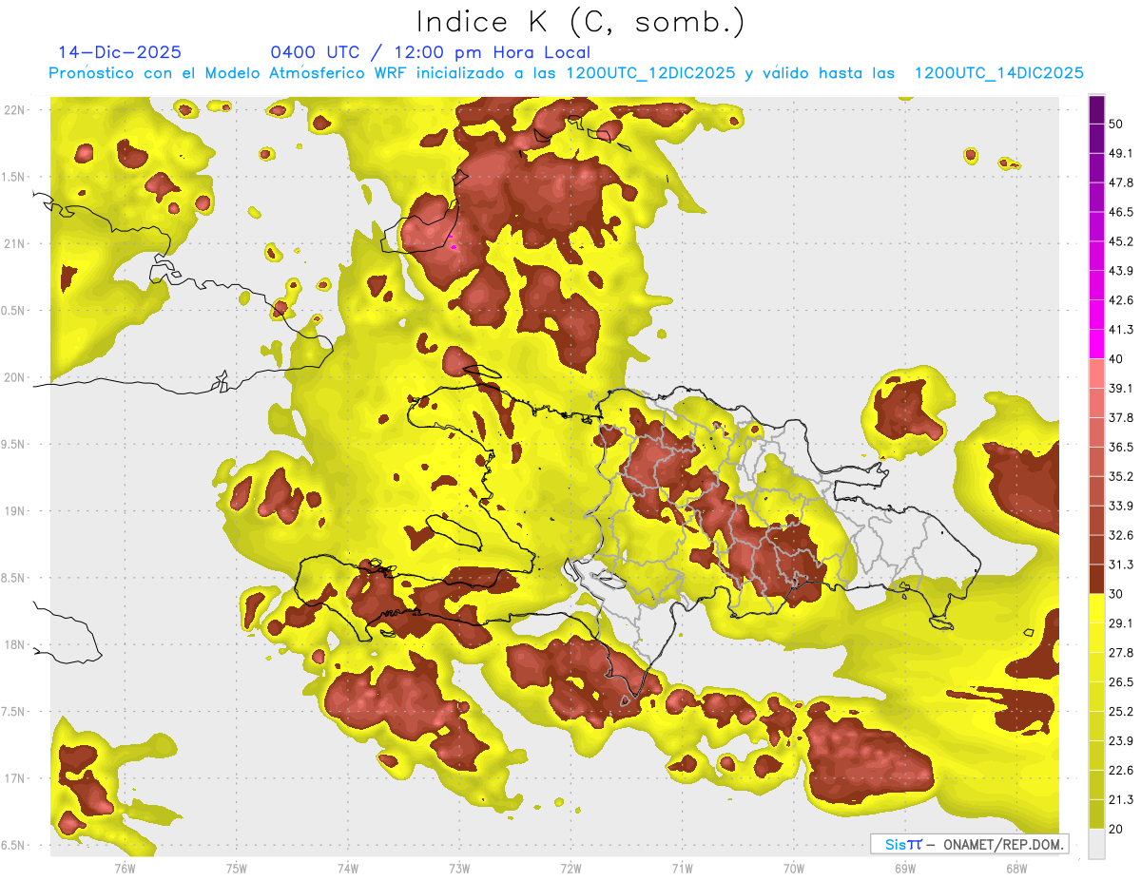Click the "0.5N" latitude axis label
This screenshot has height=881, width=1141.
coord(14,311)
